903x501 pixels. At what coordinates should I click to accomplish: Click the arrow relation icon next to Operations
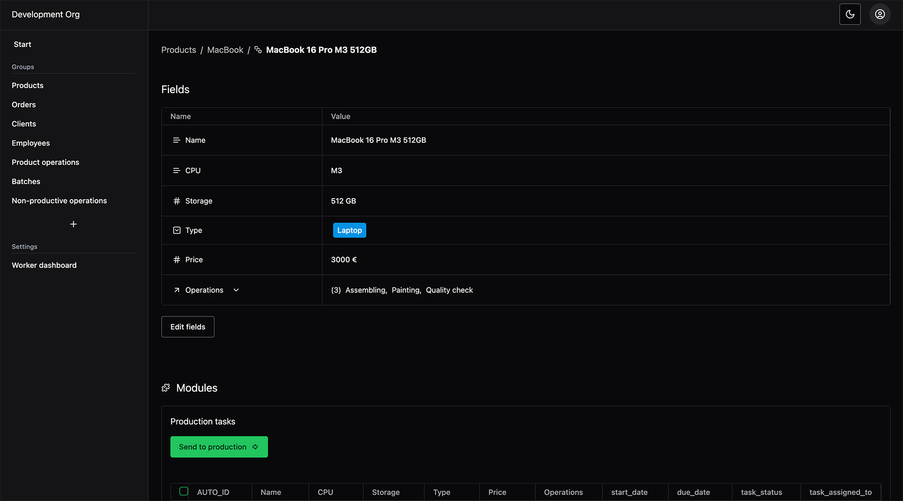pos(177,290)
